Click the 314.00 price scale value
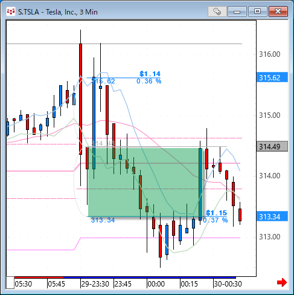Image resolution: width=294 pixels, height=295 pixels. (270, 176)
